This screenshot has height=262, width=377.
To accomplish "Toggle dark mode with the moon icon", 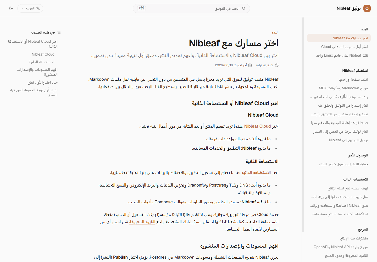I will [x=11, y=8].
